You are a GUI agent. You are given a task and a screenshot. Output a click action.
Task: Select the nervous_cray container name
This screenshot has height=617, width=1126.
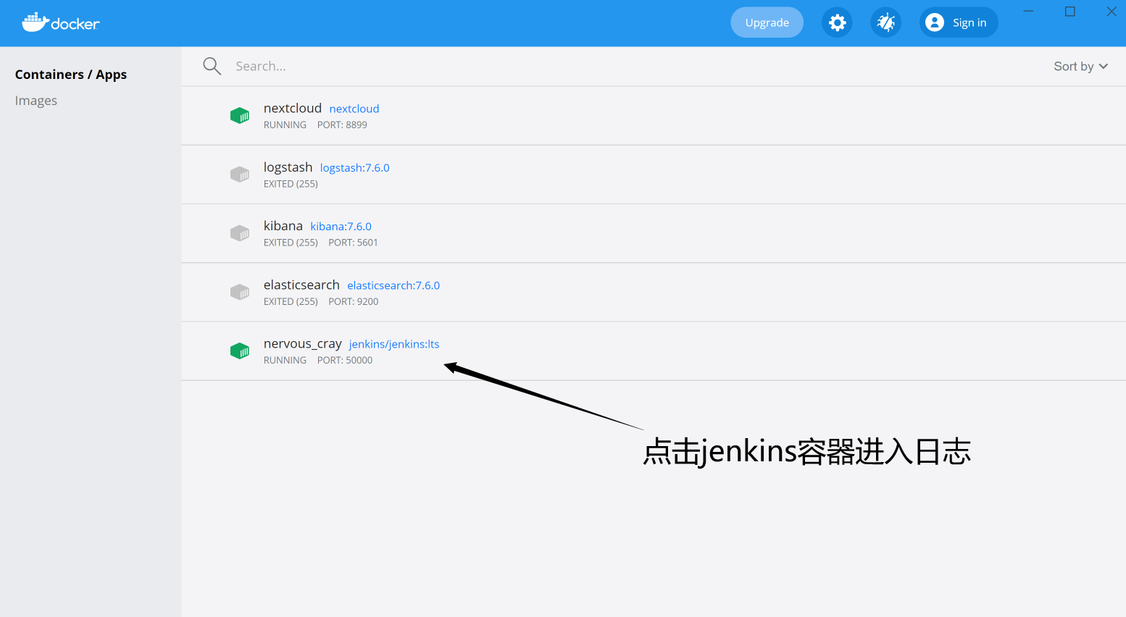[x=303, y=344]
